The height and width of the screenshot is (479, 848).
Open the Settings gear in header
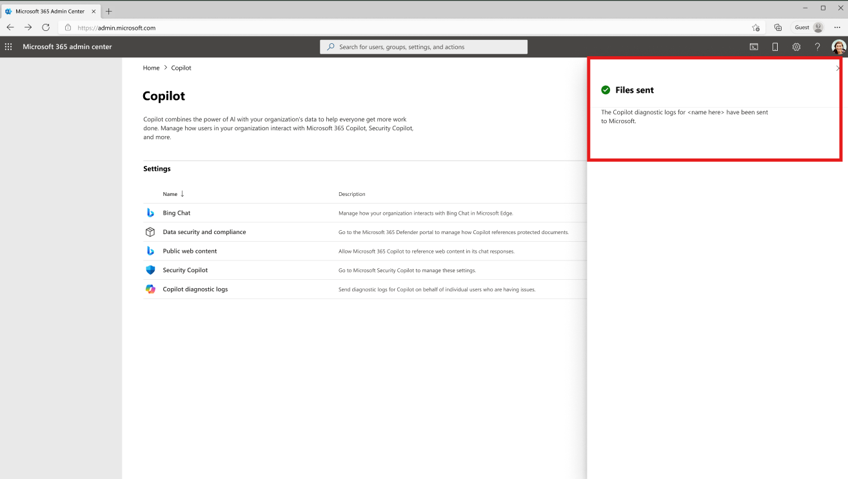(796, 46)
